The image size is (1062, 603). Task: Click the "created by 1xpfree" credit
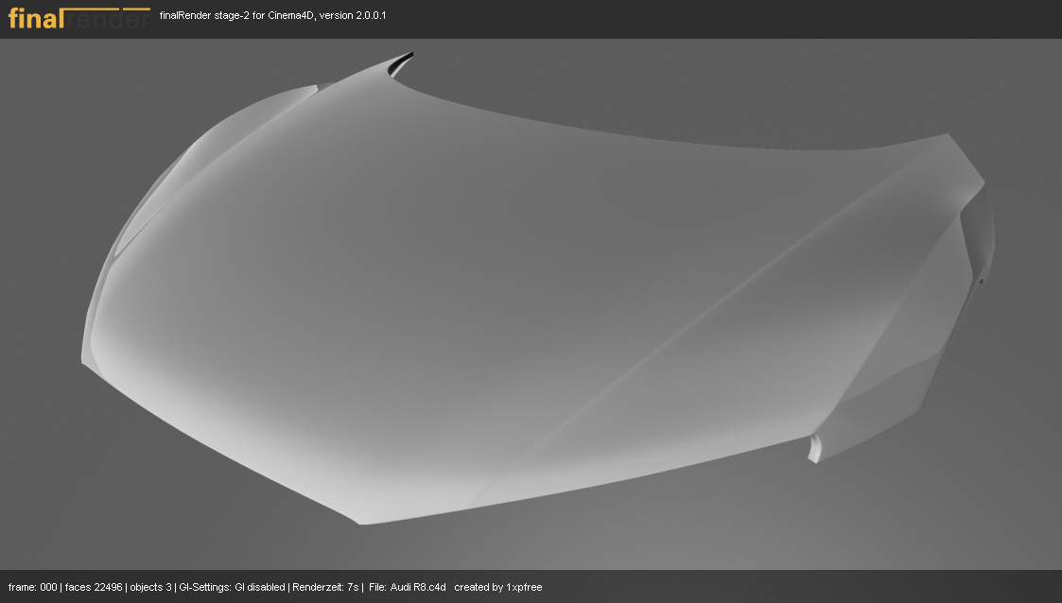497,587
